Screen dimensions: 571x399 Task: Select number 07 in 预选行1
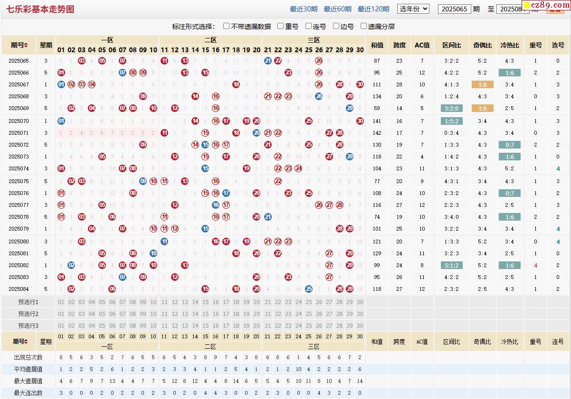tap(123, 302)
